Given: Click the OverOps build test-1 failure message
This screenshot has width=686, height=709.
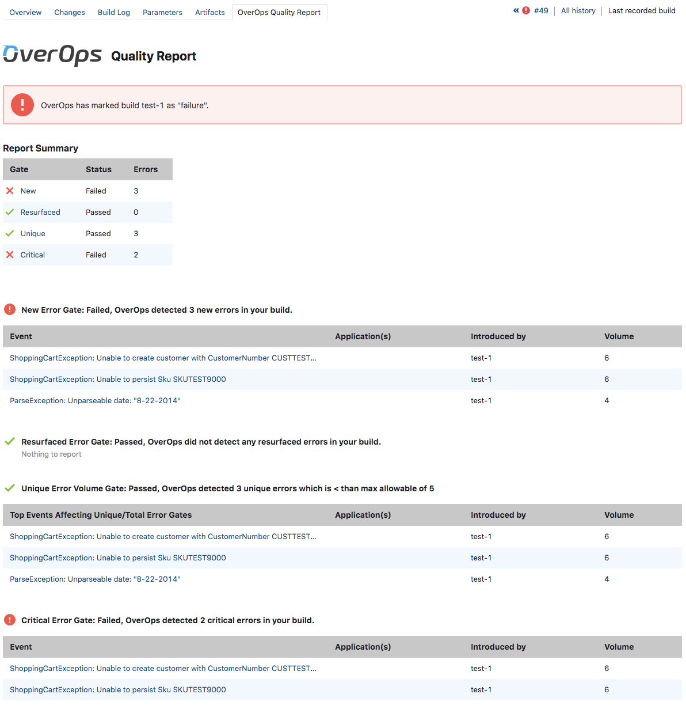Looking at the screenshot, I should (x=125, y=105).
